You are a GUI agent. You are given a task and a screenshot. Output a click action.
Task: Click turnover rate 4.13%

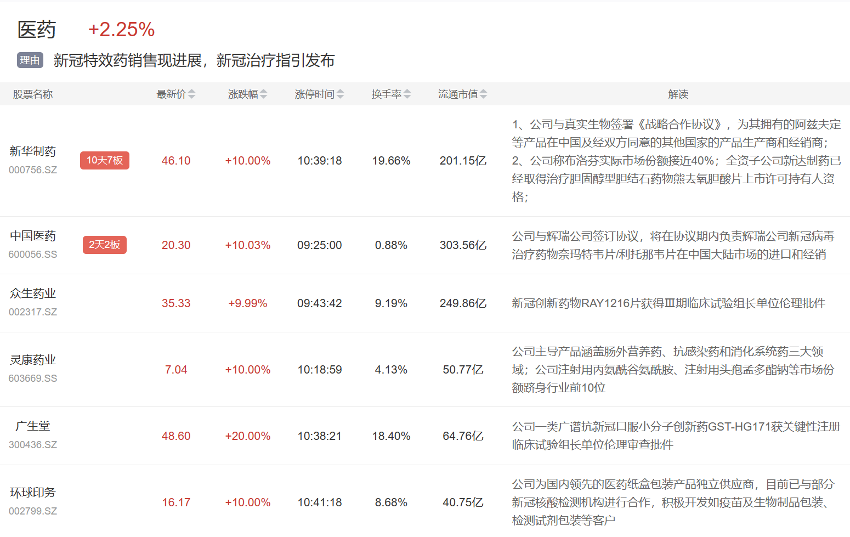391,370
